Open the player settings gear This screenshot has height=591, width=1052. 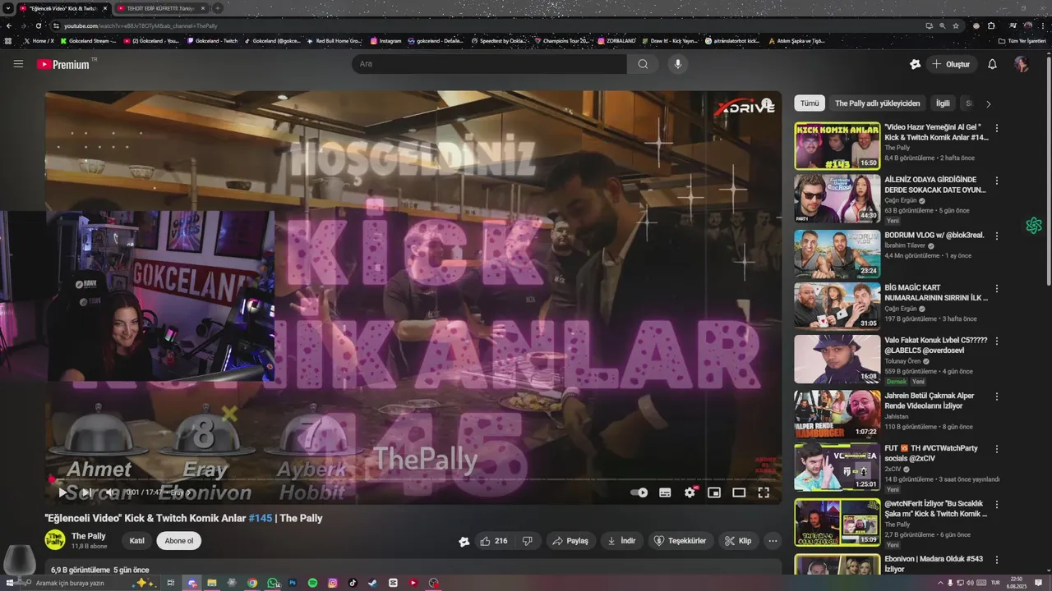[x=690, y=492]
